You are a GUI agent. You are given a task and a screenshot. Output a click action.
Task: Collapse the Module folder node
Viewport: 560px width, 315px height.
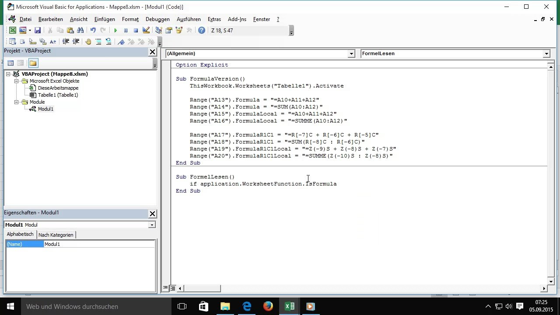coord(17,102)
